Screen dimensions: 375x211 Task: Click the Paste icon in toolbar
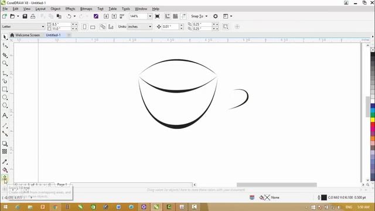click(59, 16)
